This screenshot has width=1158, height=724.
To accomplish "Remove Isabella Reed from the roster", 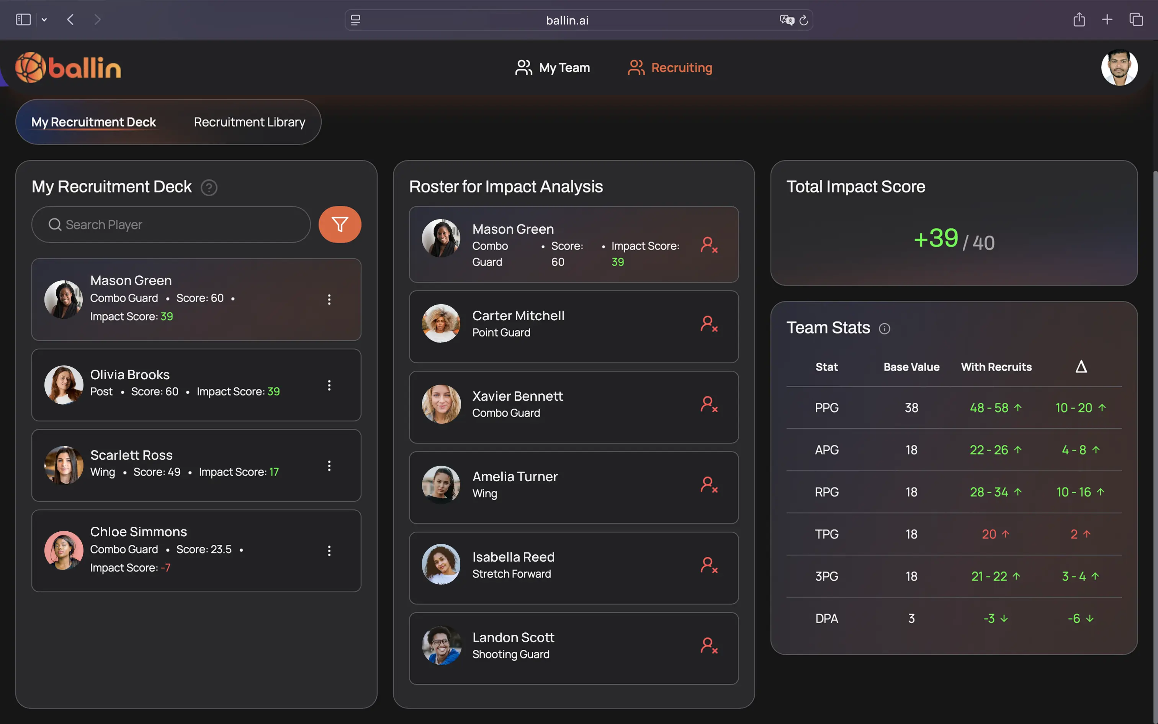I will 709,565.
